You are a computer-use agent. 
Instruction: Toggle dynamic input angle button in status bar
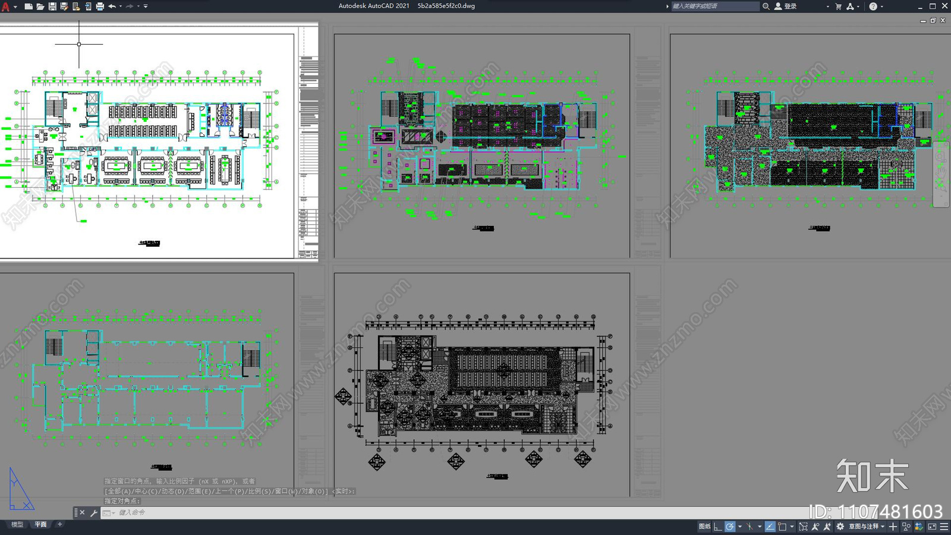coord(770,527)
